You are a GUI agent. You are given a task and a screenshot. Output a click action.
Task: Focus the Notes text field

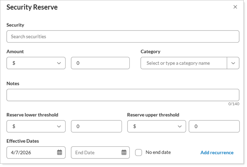[x=123, y=95]
